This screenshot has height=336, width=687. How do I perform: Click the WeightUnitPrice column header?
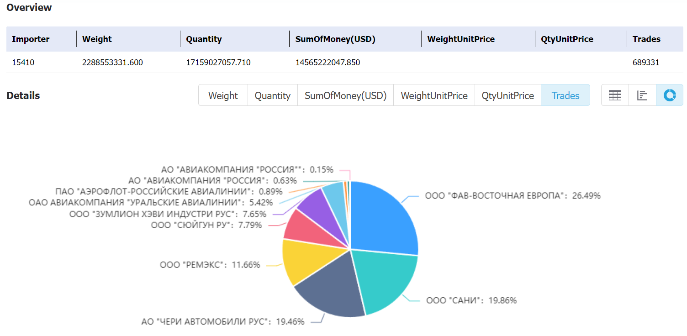(461, 39)
